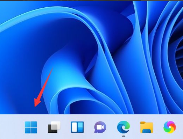Click the green wave on the Edge logo
The width and height of the screenshot is (183, 139).
tap(127, 125)
